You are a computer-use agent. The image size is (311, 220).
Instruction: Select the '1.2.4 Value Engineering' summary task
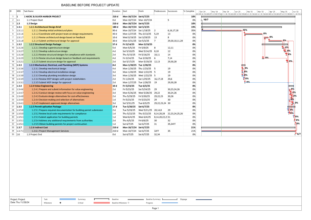[41, 86]
